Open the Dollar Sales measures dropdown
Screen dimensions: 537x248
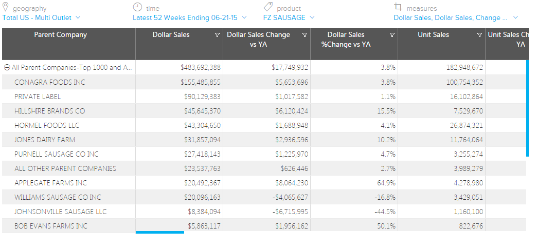(x=455, y=17)
